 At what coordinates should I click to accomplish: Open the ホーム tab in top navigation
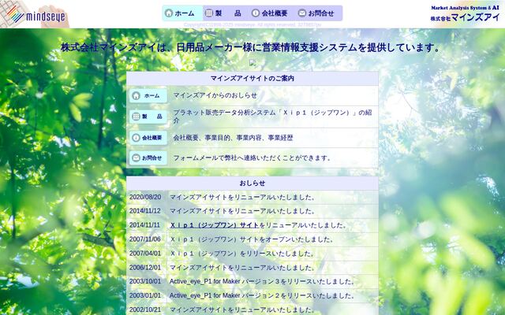click(x=182, y=13)
